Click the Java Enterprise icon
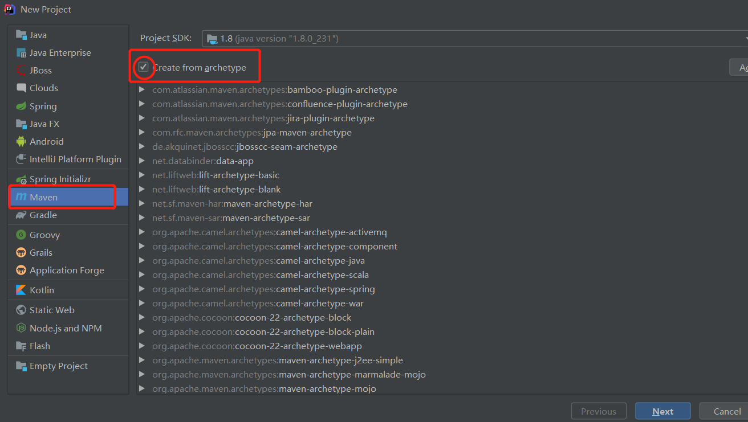The width and height of the screenshot is (748, 422). pyautogui.click(x=21, y=52)
